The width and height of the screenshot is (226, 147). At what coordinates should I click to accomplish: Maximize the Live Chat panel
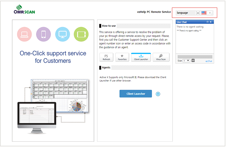[207, 22]
